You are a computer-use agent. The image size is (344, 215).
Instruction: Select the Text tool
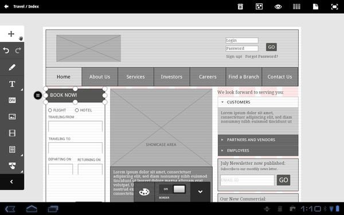coord(12,84)
